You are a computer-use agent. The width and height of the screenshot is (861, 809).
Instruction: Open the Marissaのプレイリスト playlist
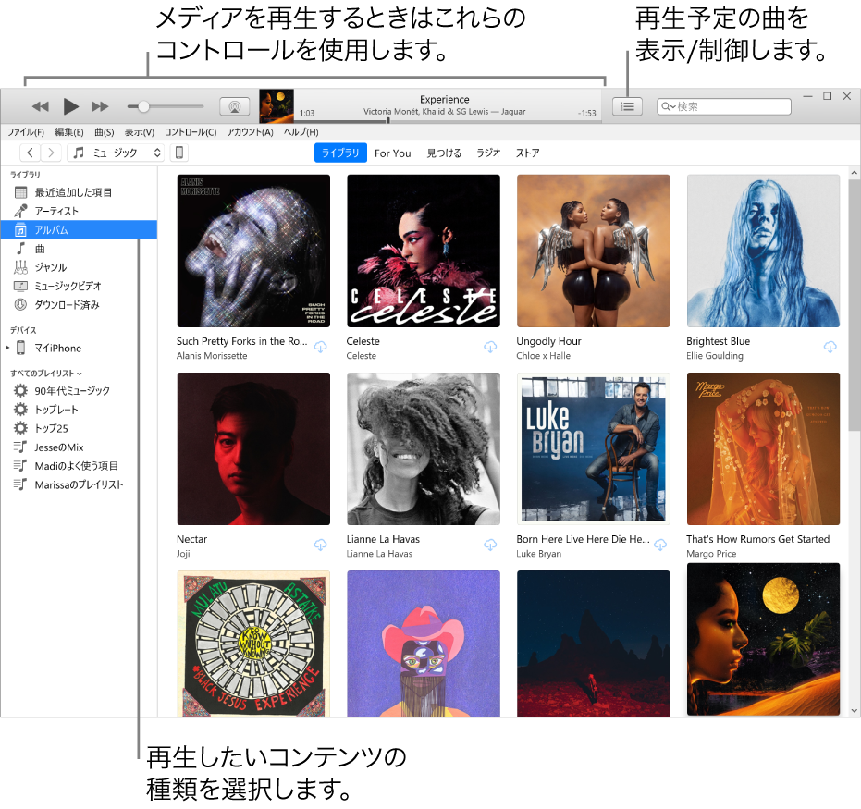(x=79, y=484)
